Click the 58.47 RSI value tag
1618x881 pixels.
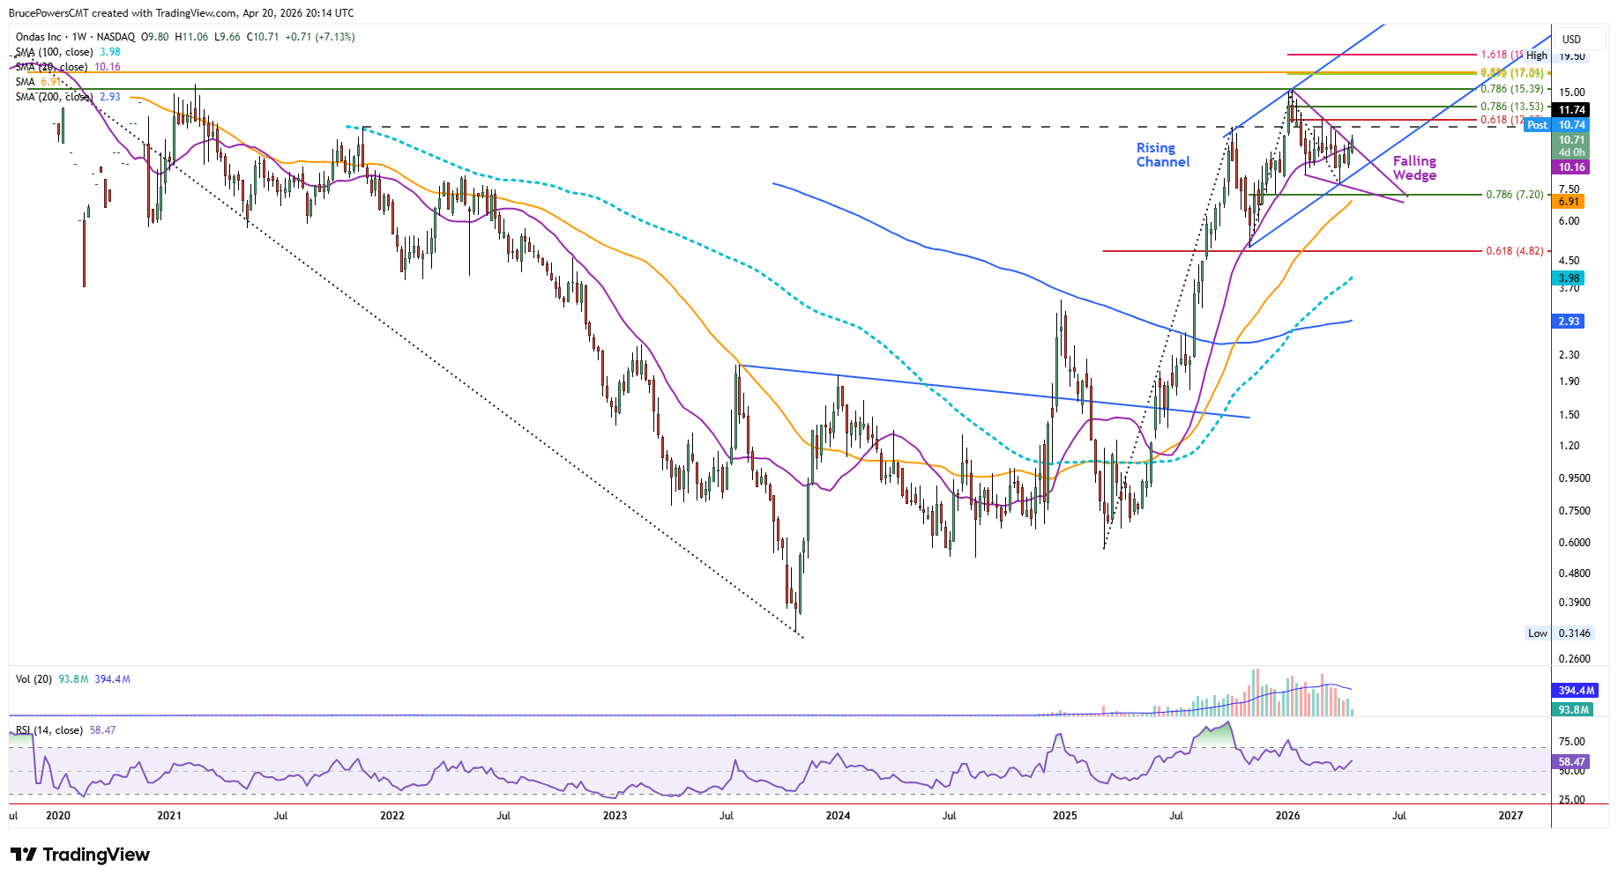[x=1571, y=762]
